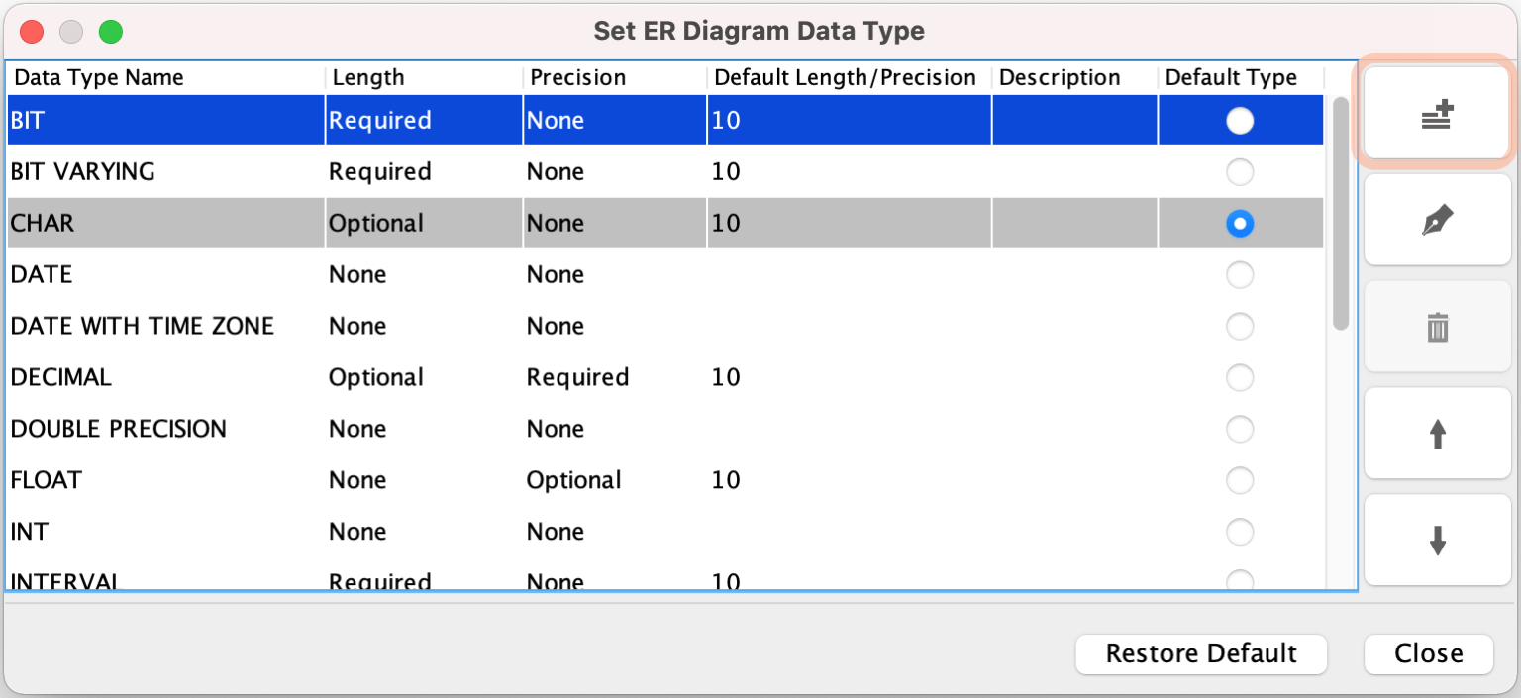This screenshot has width=1521, height=698.
Task: Select the DOUBLE PRECISION row
Action: (x=158, y=429)
